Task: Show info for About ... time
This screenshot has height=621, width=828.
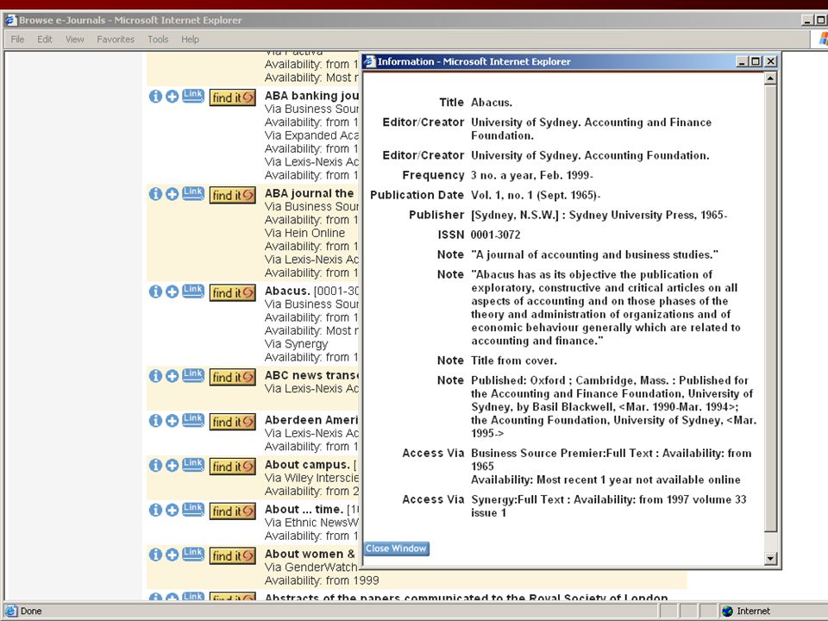Action: [155, 510]
